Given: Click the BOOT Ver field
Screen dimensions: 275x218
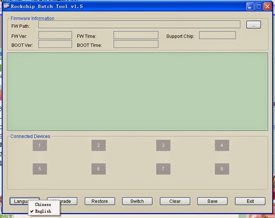Looking at the screenshot, I should 55,44.
